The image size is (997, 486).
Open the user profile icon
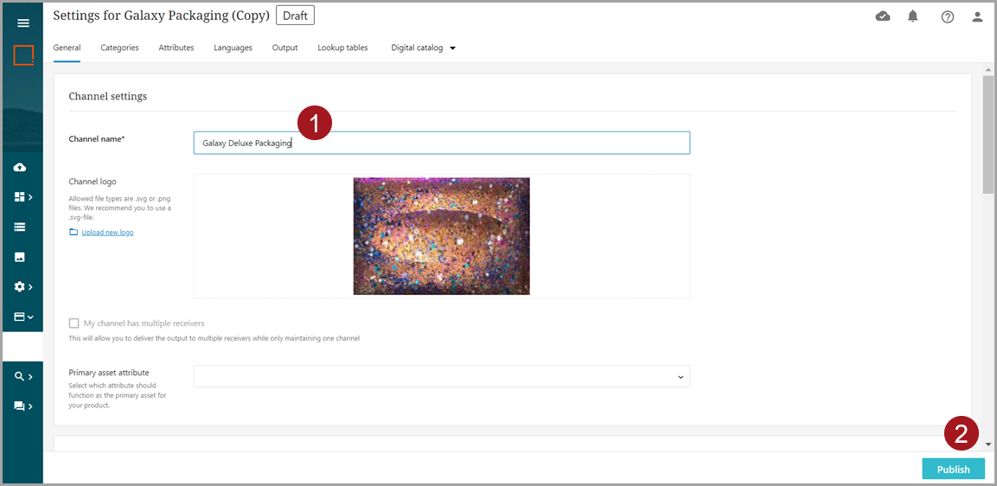click(x=978, y=16)
